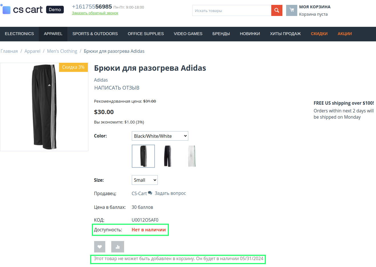Image resolution: width=376 pixels, height=267 pixels.
Task: Click the orange search magnifier button
Action: (x=277, y=11)
